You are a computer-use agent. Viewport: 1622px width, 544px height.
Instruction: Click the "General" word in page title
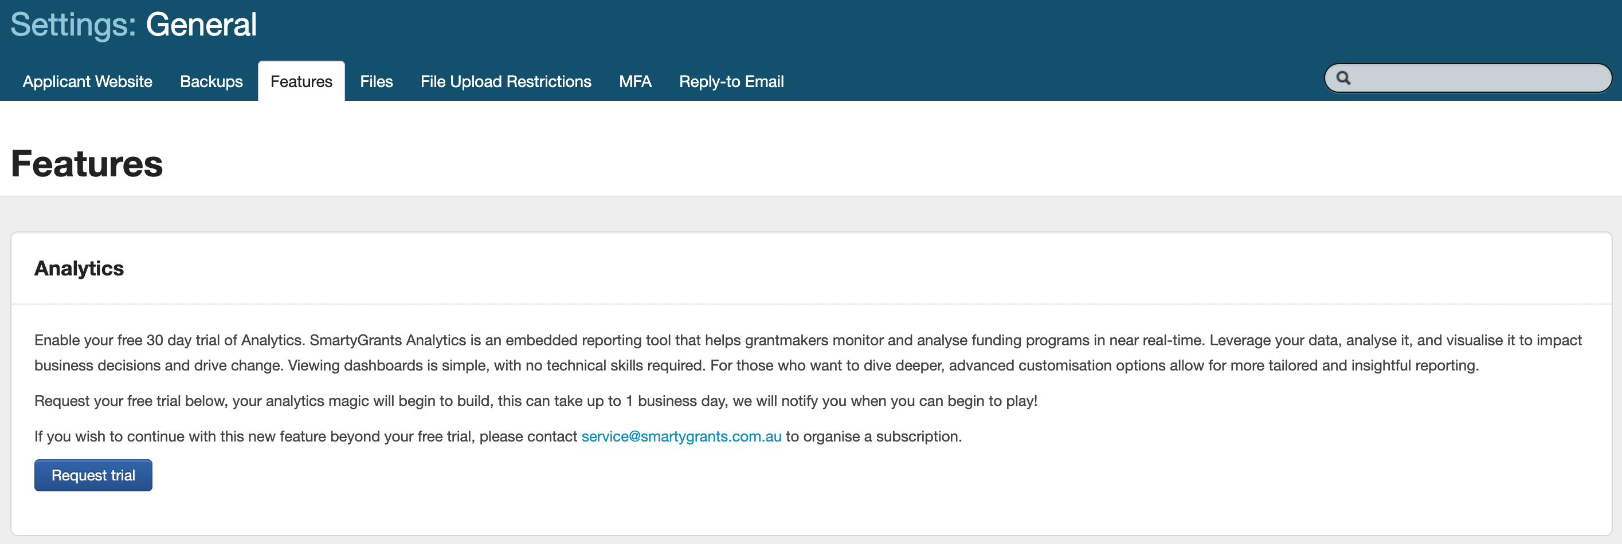pos(201,25)
